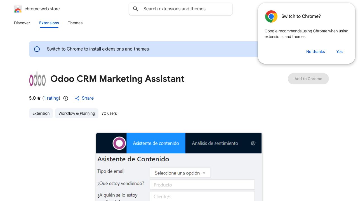Click the Odoo extension logo
Image resolution: width=358 pixels, height=201 pixels.
pos(37,79)
